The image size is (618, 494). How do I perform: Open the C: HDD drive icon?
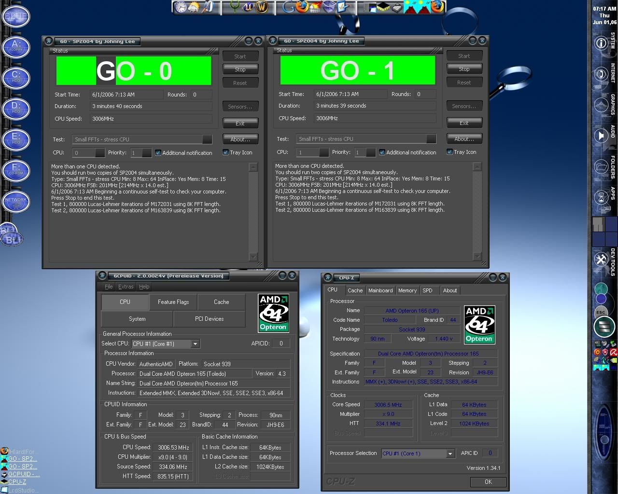[x=16, y=77]
